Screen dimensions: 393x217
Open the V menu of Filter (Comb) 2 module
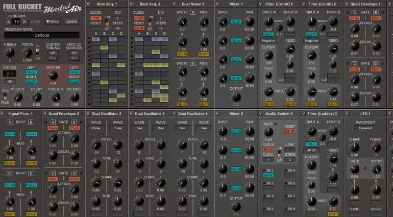[304, 4]
